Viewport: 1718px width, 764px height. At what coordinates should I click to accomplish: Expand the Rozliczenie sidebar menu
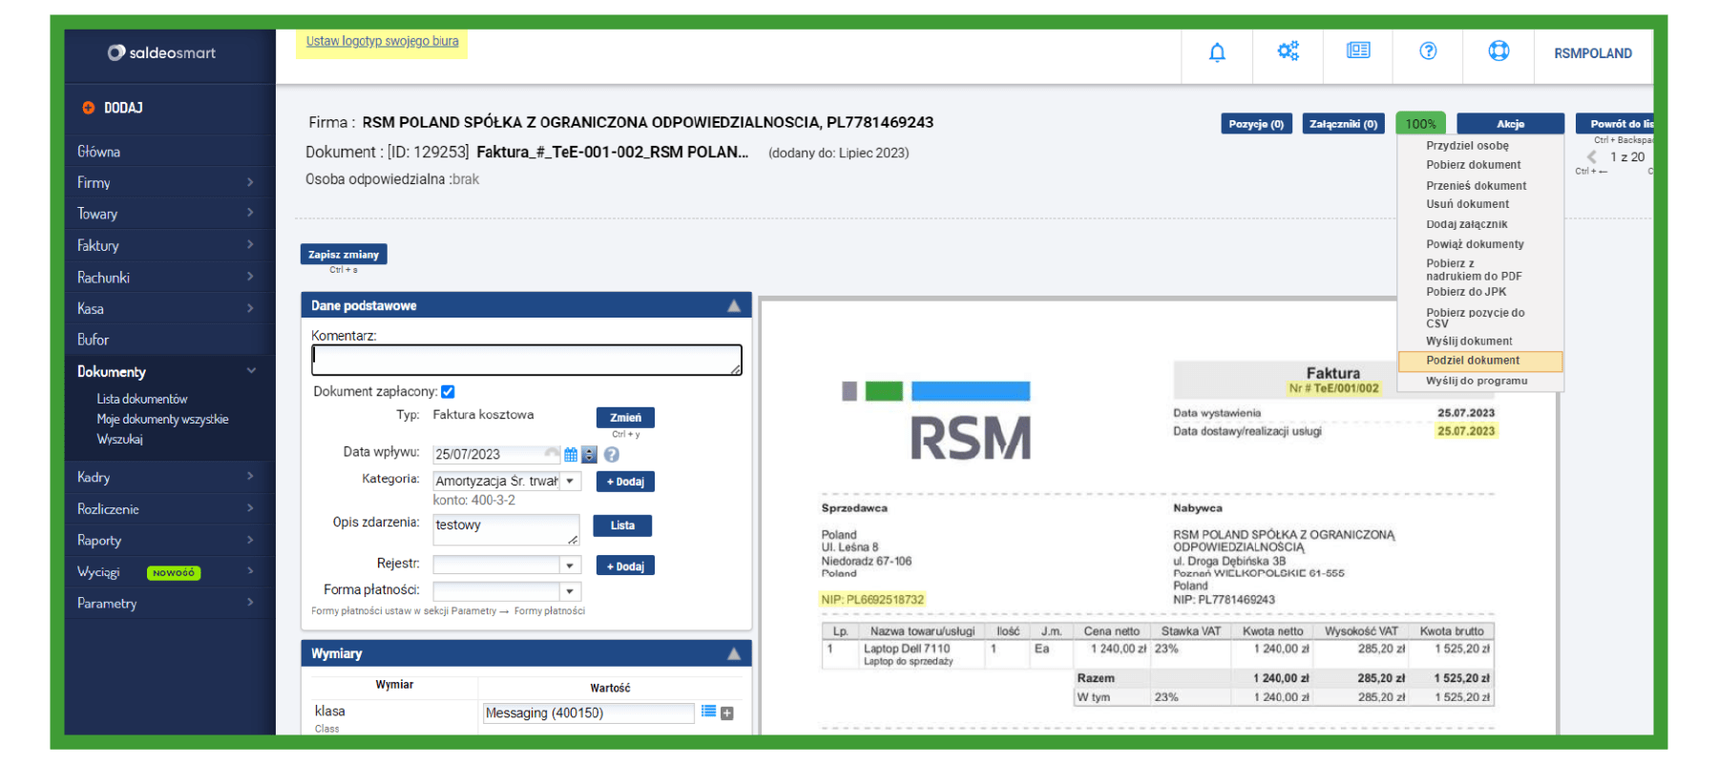169,509
